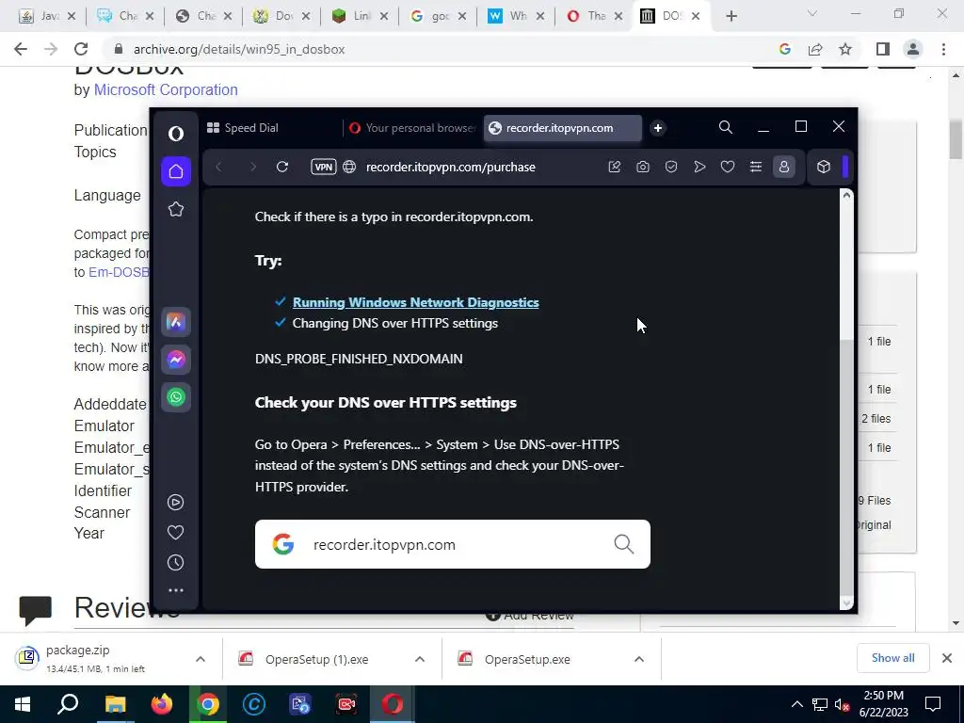Viewport: 964px width, 723px height.
Task: Expand Chrome tab search chevron
Action: [x=812, y=13]
